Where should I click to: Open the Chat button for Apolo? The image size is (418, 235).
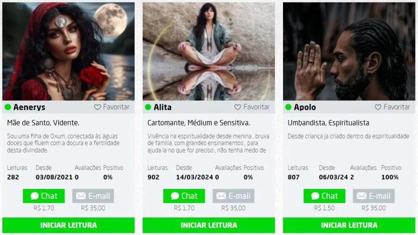324,196
